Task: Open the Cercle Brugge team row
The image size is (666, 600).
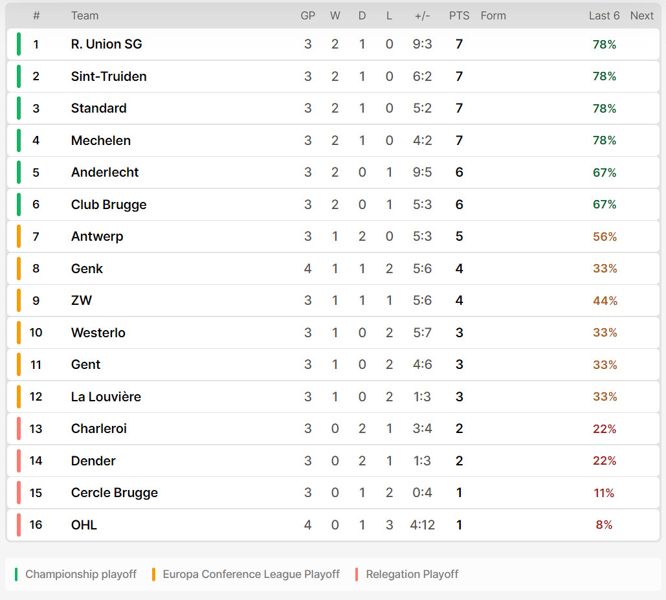Action: [x=333, y=493]
